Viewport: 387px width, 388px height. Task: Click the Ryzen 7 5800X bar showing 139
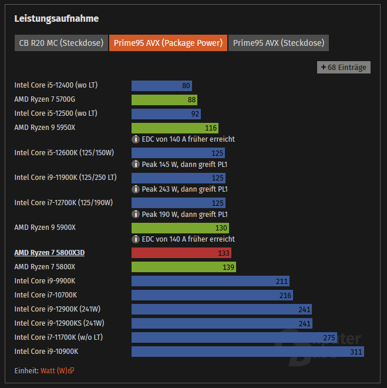[184, 267]
